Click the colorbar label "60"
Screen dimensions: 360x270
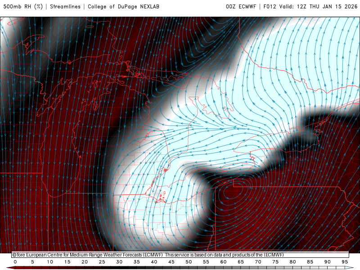click(223, 262)
